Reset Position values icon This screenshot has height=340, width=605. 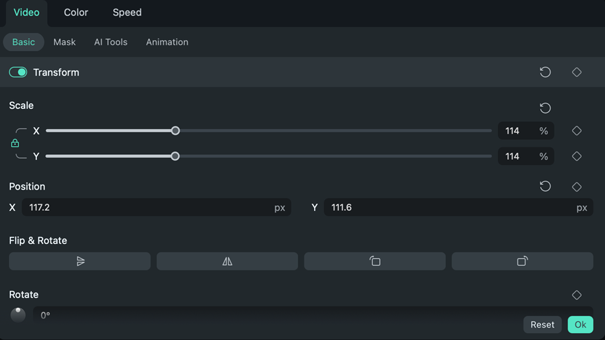pos(545,186)
